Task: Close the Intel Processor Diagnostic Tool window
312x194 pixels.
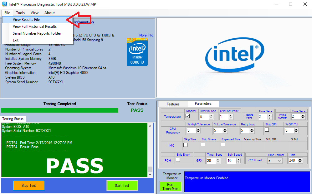Action: click(x=305, y=4)
